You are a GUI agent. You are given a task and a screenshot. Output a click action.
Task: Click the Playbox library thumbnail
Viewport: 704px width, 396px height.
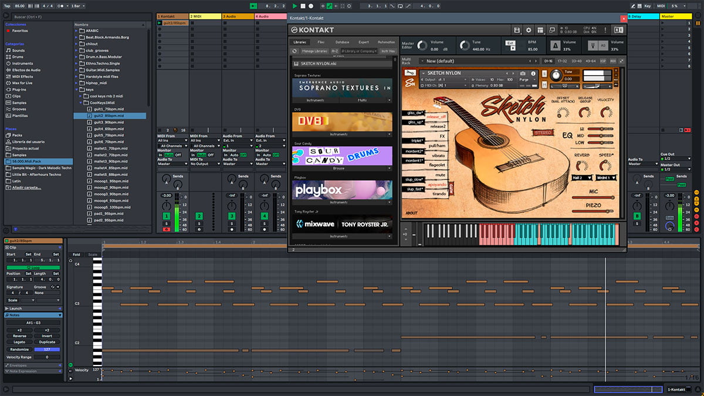tap(343, 190)
